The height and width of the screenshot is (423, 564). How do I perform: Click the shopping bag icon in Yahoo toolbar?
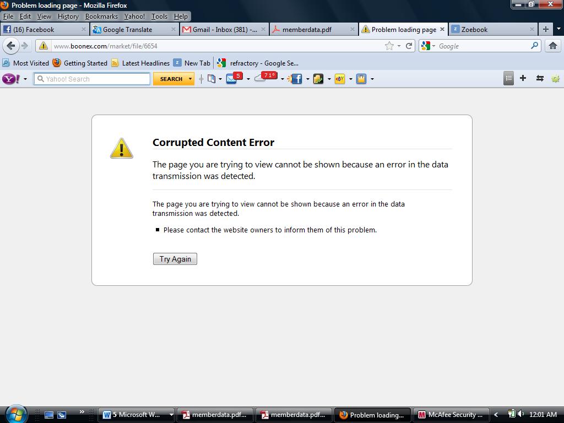(x=361, y=79)
